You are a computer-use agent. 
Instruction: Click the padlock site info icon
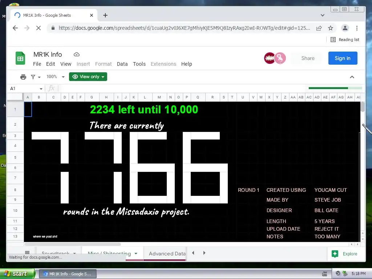point(53,28)
